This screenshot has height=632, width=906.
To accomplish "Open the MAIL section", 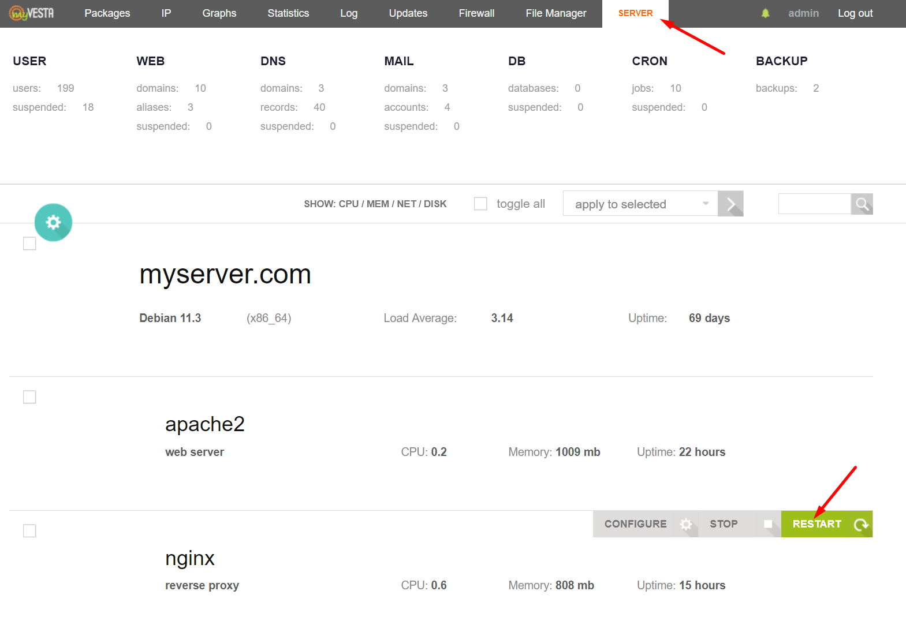I will (399, 61).
